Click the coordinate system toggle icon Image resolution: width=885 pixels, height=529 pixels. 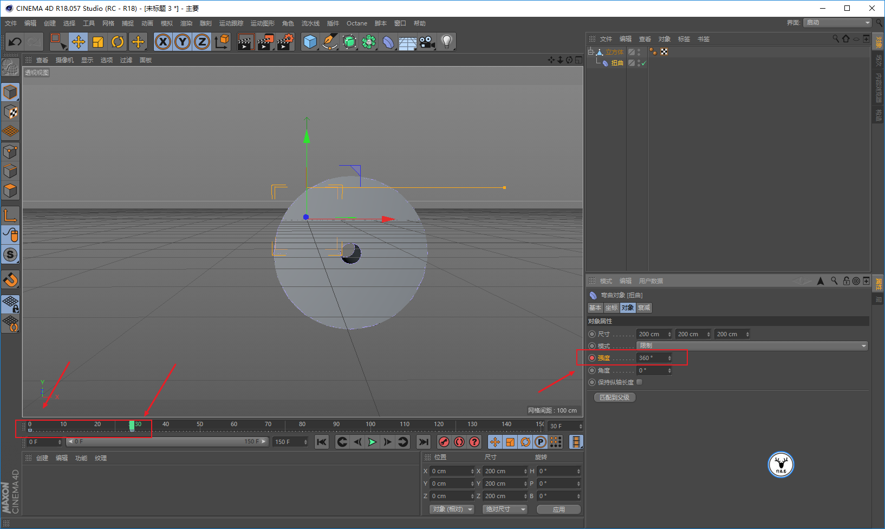222,42
